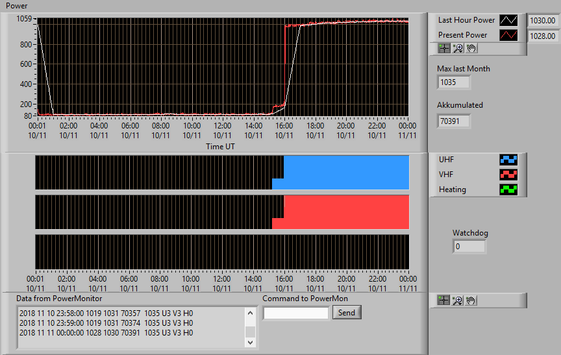Select the Last Hour Power value 1030.00
This screenshot has width=561, height=355.
click(543, 20)
